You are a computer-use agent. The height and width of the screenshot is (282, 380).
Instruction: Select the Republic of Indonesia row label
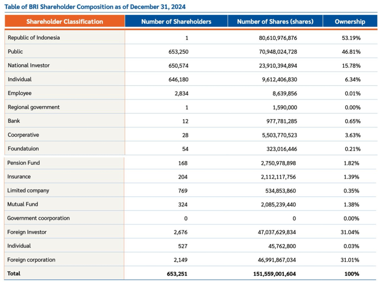pos(34,38)
